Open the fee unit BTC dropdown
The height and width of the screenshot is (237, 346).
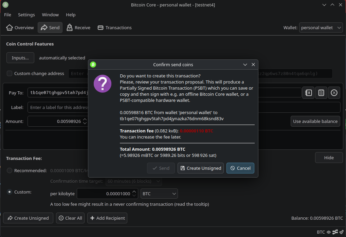(x=159, y=194)
